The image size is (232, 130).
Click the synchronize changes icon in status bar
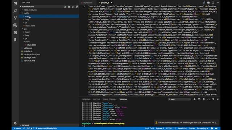pyautogui.click(x=24, y=129)
